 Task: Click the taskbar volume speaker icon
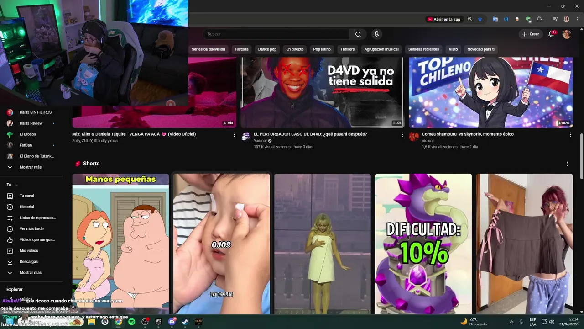coord(553,322)
